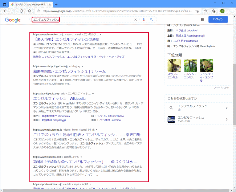Close the エンジェルフィッシュ Google tab
The height and width of the screenshot is (192, 236).
point(50,5)
